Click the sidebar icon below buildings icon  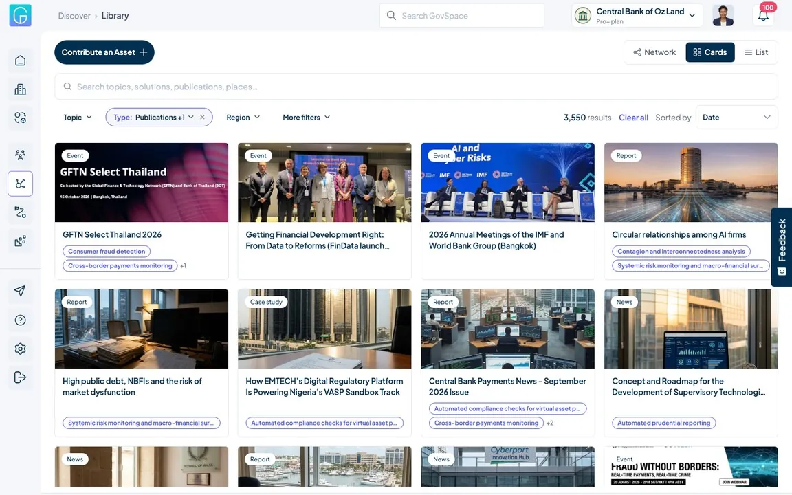(x=20, y=118)
